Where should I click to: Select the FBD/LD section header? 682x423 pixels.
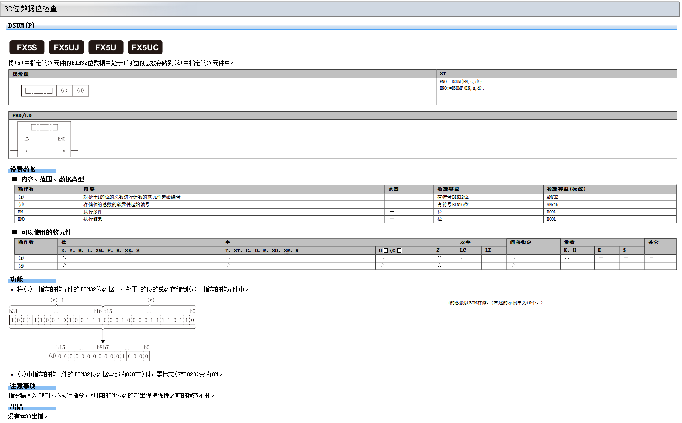[22, 115]
